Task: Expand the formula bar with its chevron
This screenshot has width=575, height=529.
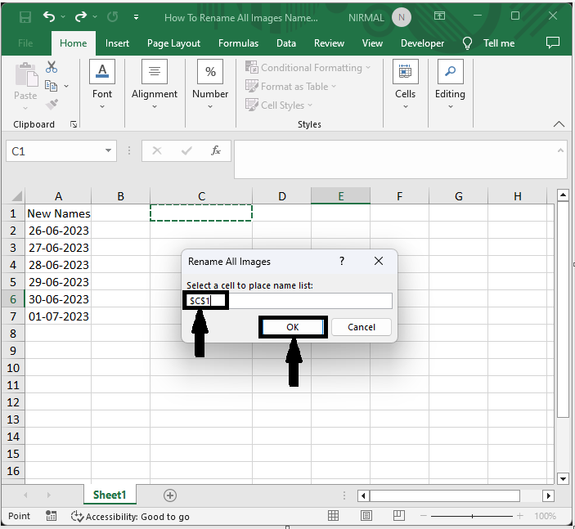Action: pyautogui.click(x=560, y=150)
